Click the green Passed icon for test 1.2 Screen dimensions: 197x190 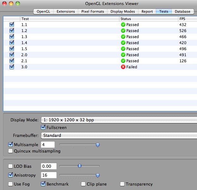pyautogui.click(x=123, y=31)
